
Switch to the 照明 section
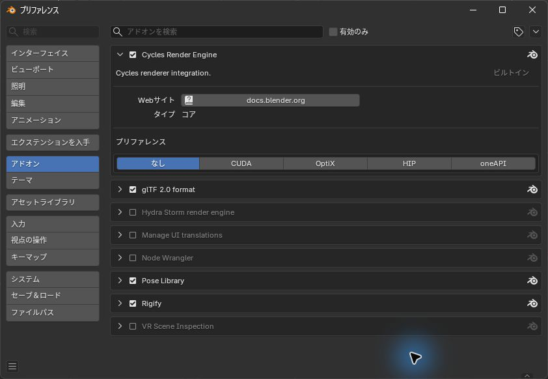coord(53,87)
